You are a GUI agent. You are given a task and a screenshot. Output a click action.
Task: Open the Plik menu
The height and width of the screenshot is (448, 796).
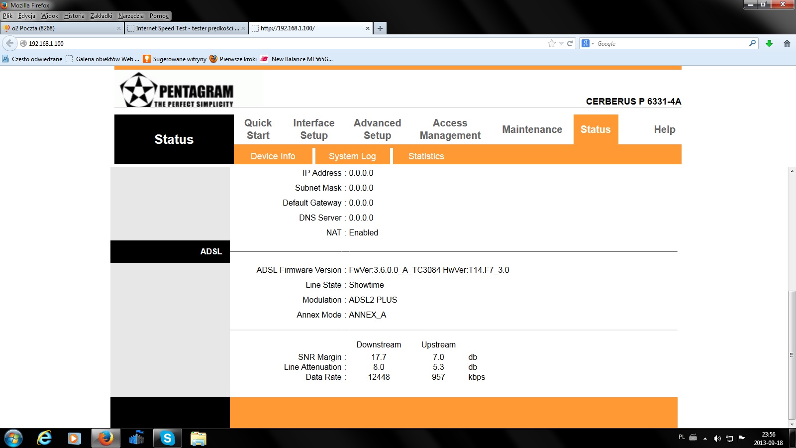7,16
